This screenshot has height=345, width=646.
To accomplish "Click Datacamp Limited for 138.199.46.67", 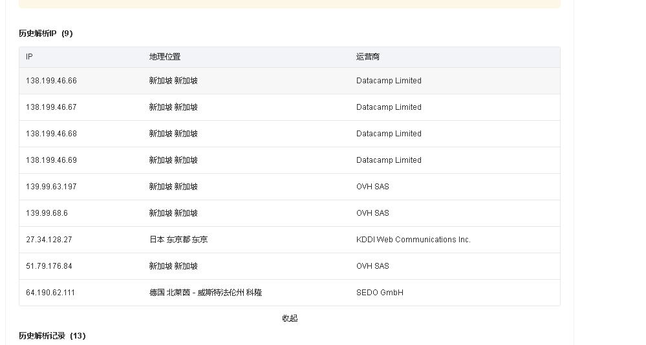I will pyautogui.click(x=389, y=107).
